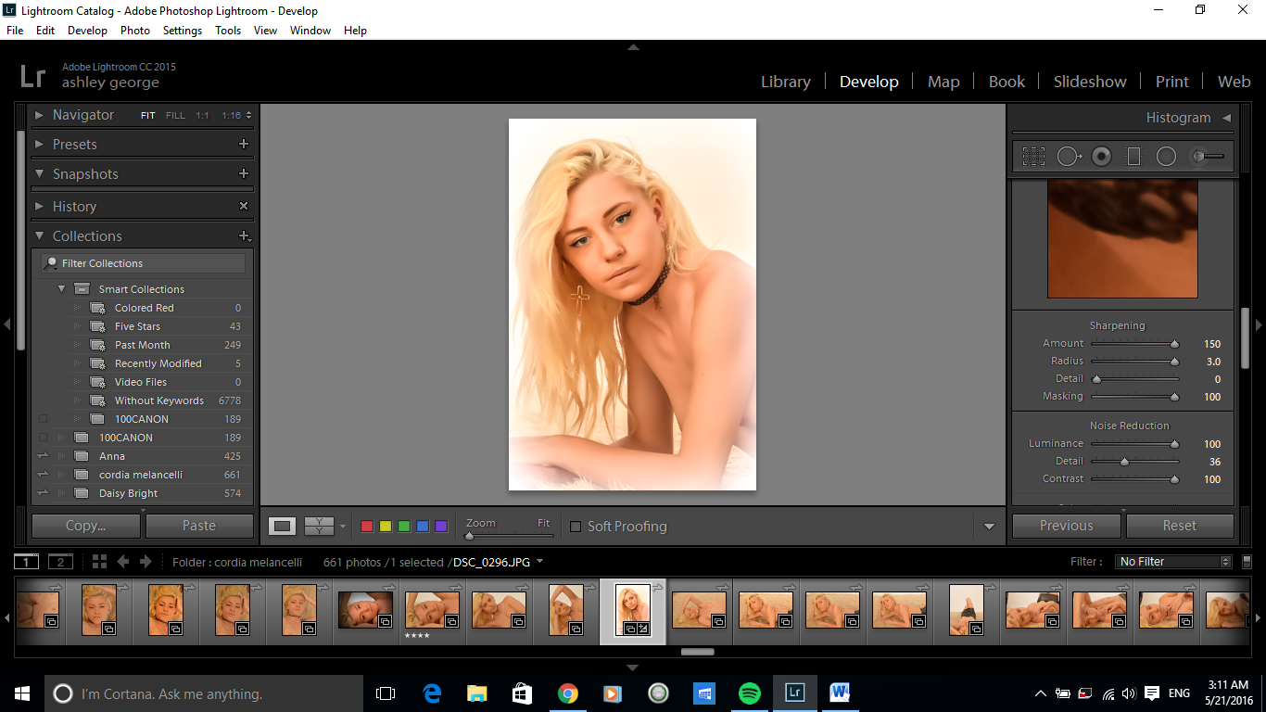The height and width of the screenshot is (712, 1266).
Task: Open second window display button 2
Action: pos(60,562)
